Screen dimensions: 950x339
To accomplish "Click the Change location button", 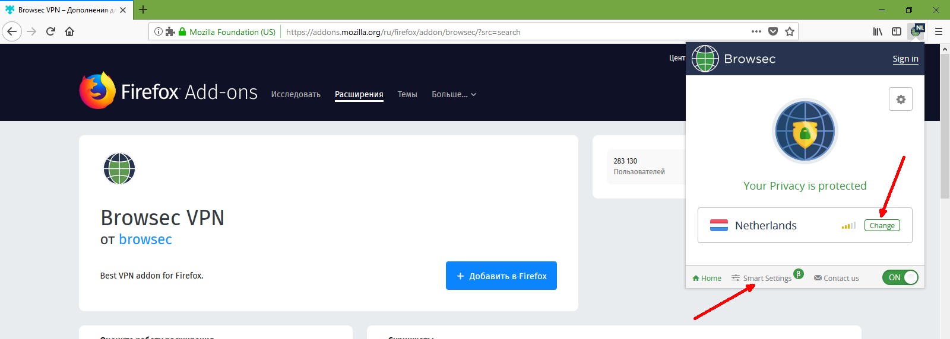I will (x=882, y=225).
